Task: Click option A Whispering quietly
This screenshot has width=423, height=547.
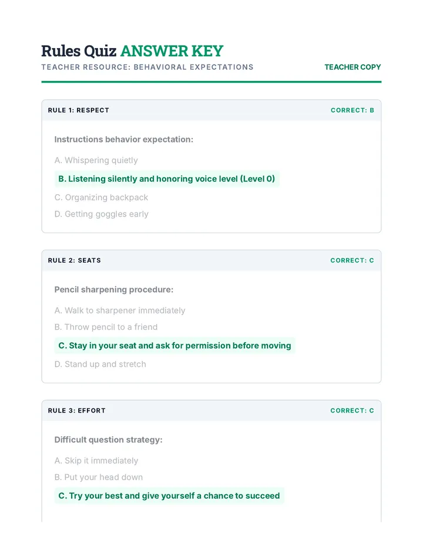Action: [x=96, y=160]
